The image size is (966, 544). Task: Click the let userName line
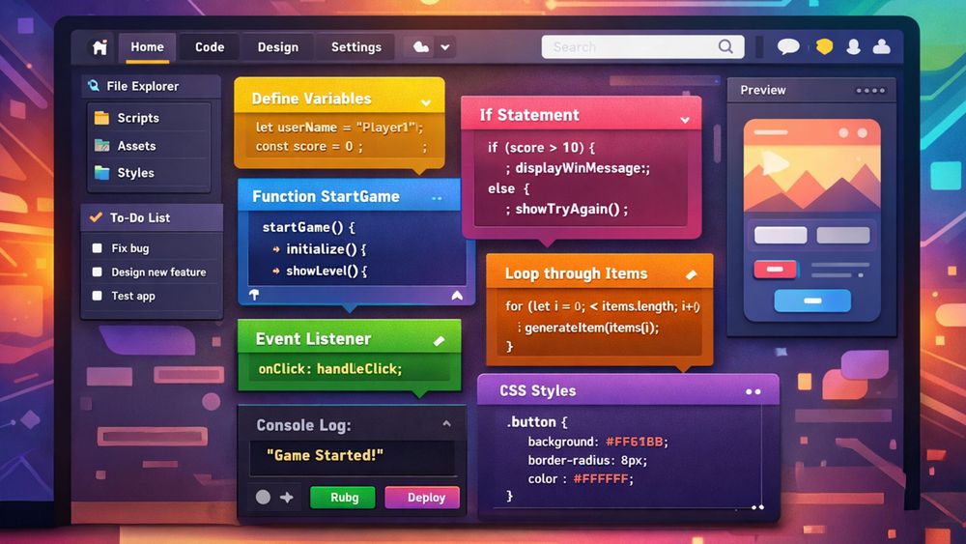click(x=339, y=128)
